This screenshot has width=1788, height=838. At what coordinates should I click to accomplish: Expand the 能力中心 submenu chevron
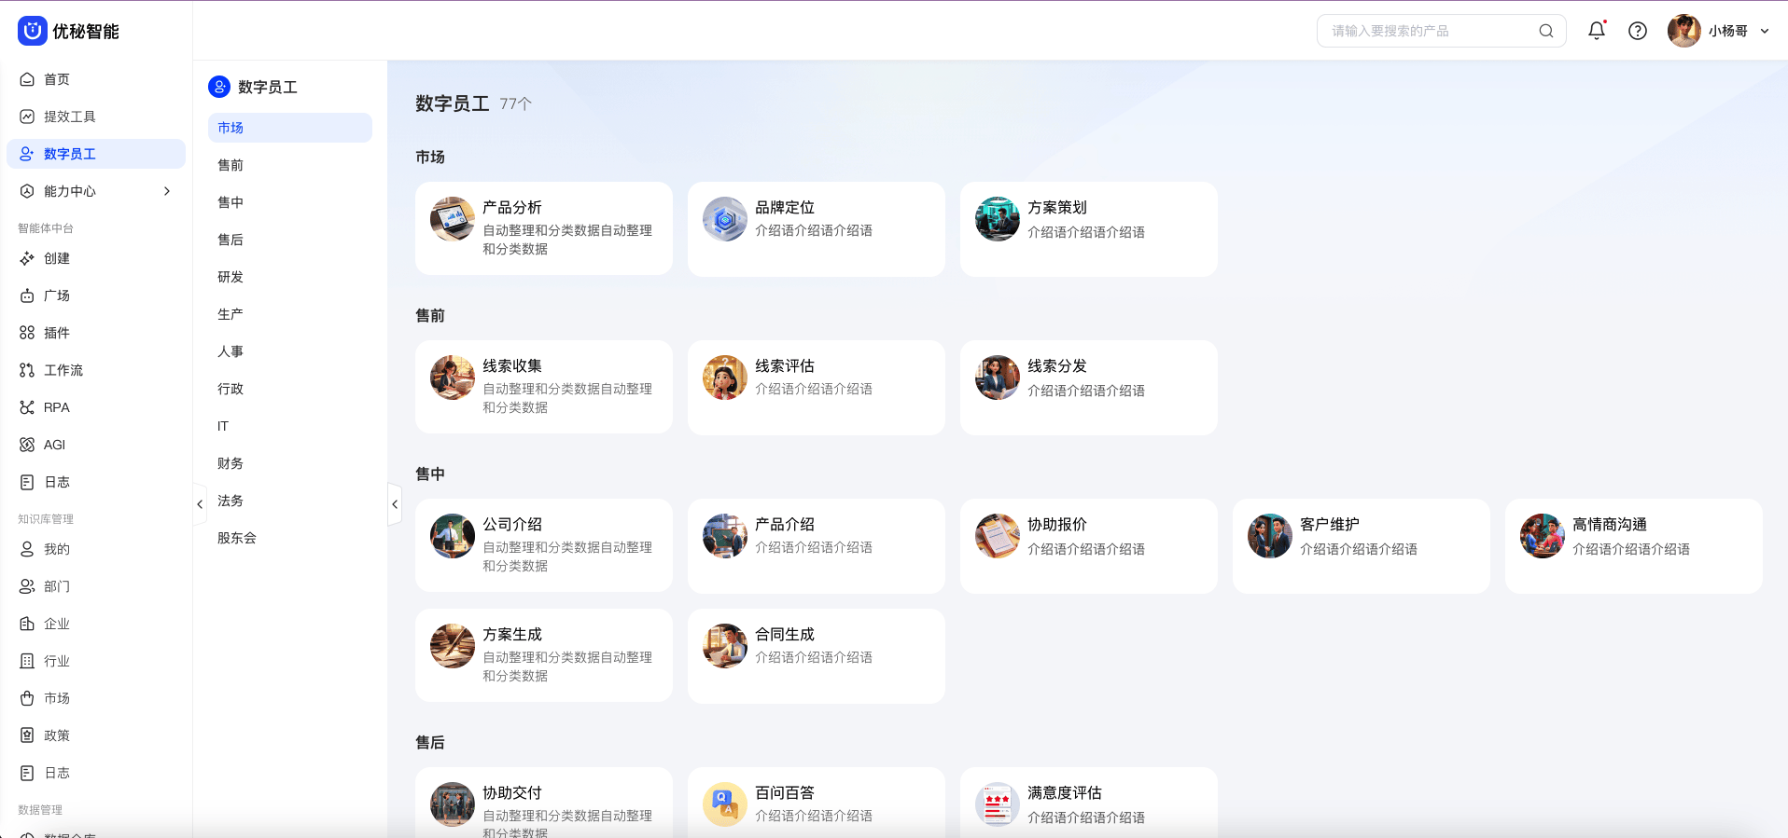[x=167, y=191]
